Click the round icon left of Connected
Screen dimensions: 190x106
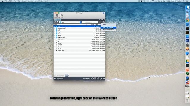pos(55,79)
